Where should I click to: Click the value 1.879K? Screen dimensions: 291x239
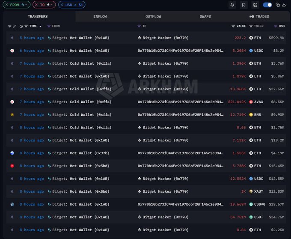[239, 76]
